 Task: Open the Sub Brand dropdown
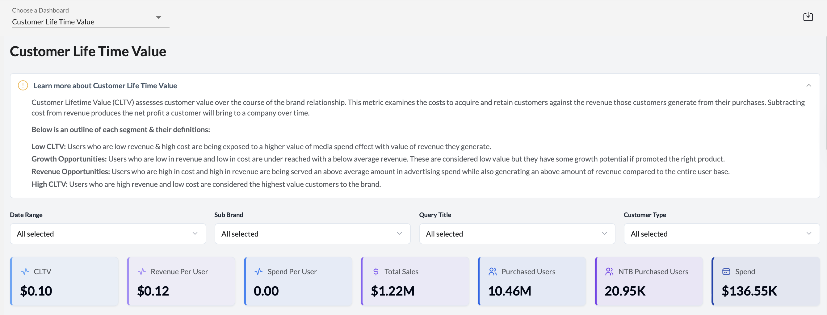(x=313, y=234)
